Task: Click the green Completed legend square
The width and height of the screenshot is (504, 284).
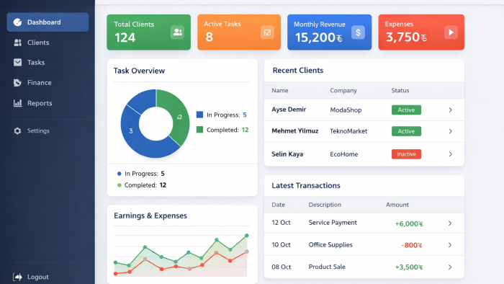Action: coord(199,130)
